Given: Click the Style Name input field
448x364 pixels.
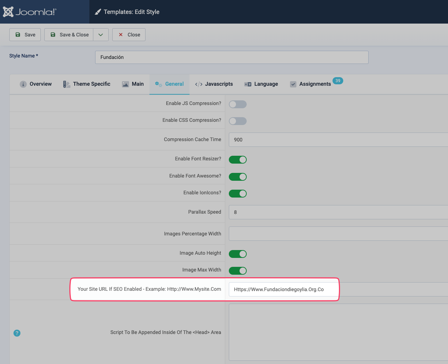Looking at the screenshot, I should pyautogui.click(x=232, y=57).
